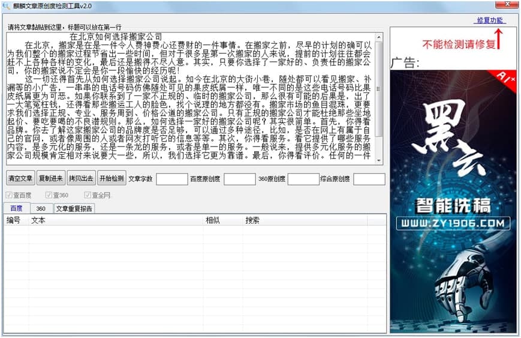Screen dimensions: 521x338
Task: Click the 搜索 column header
Action: [305, 220]
